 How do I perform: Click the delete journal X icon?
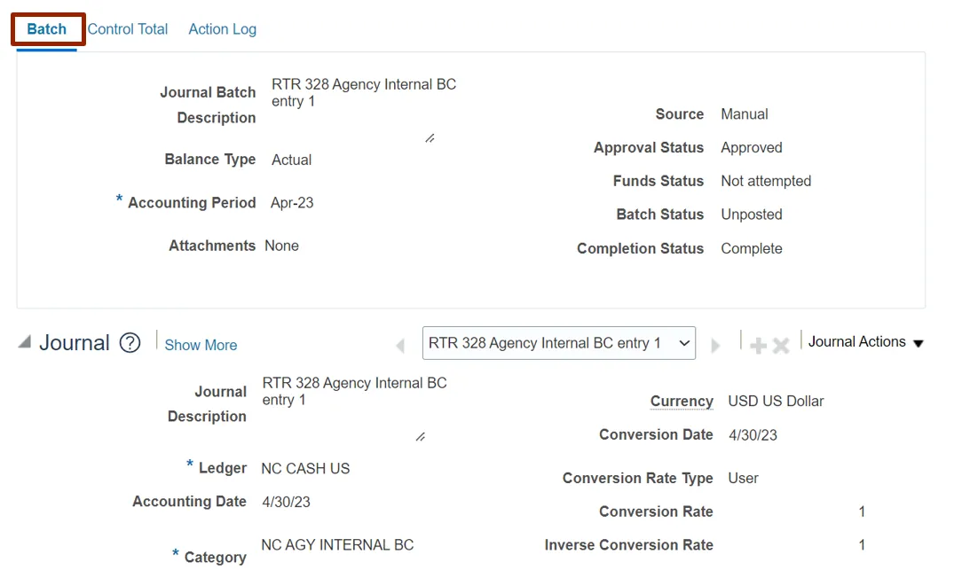(781, 345)
